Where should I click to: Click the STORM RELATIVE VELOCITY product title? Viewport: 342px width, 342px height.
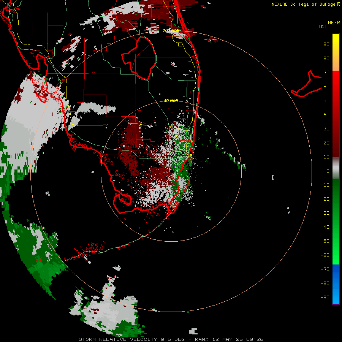tap(118, 339)
